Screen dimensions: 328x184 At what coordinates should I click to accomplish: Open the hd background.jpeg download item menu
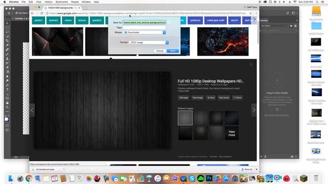[x=64, y=169]
